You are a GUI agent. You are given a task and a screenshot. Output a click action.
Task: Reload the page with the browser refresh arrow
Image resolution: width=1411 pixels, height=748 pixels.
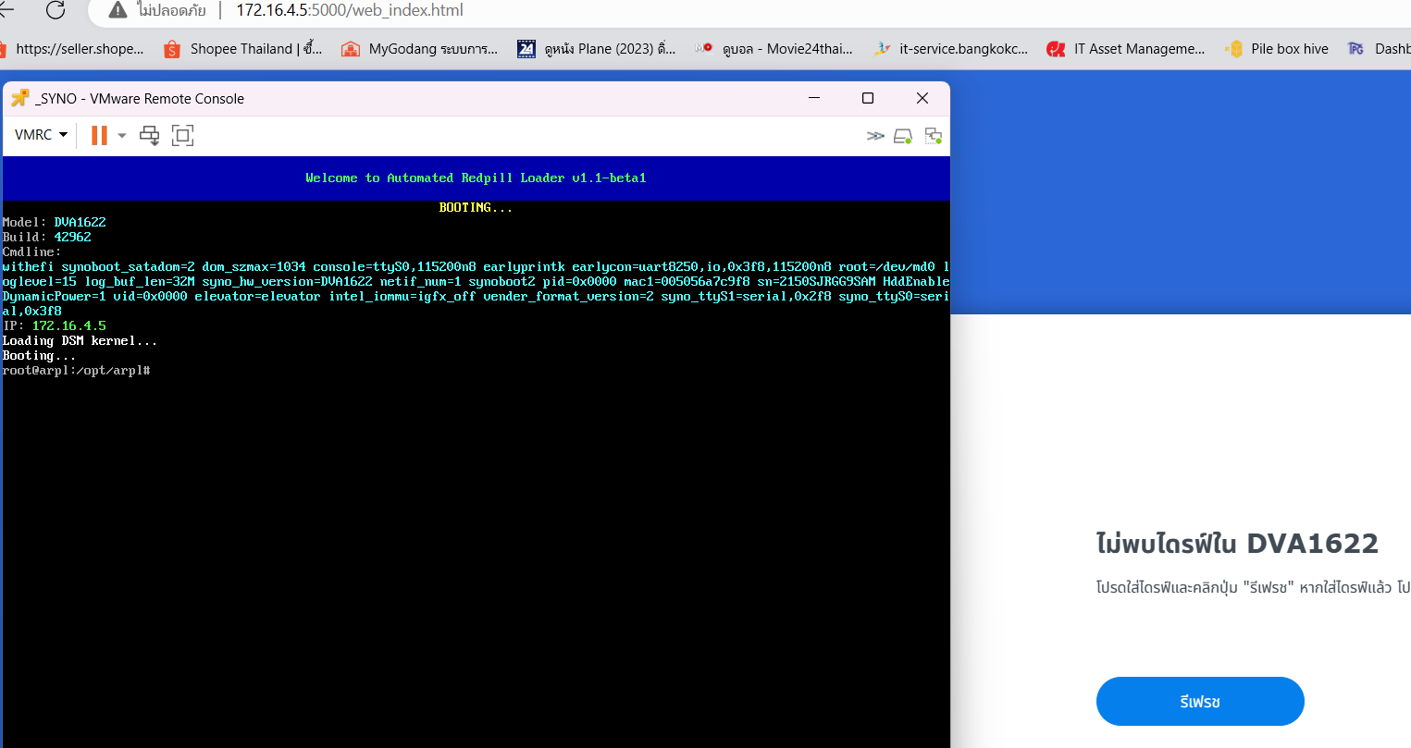coord(56,12)
